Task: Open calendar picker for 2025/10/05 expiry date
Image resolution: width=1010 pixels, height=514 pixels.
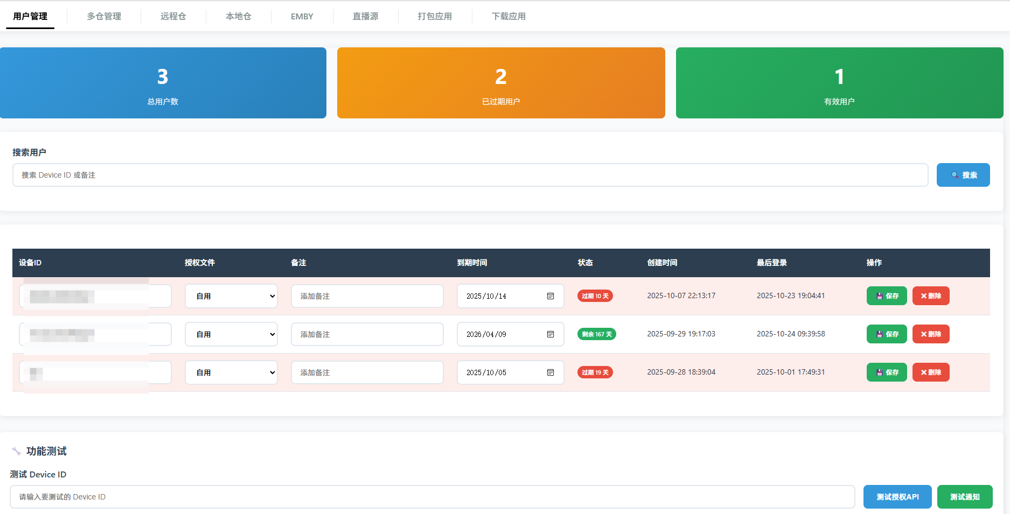Action: pos(550,372)
